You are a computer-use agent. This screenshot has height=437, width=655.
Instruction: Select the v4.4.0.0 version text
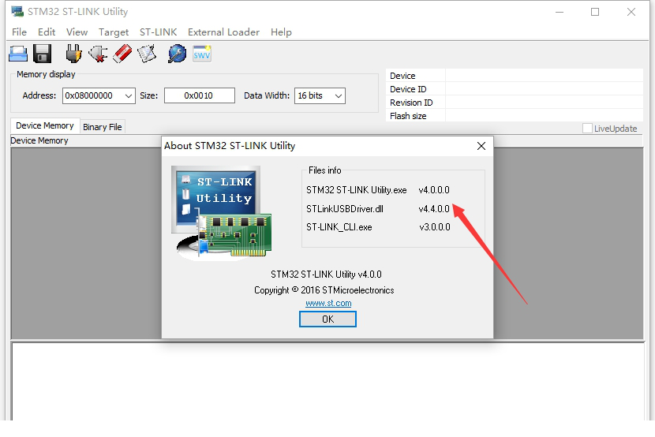pyautogui.click(x=434, y=209)
